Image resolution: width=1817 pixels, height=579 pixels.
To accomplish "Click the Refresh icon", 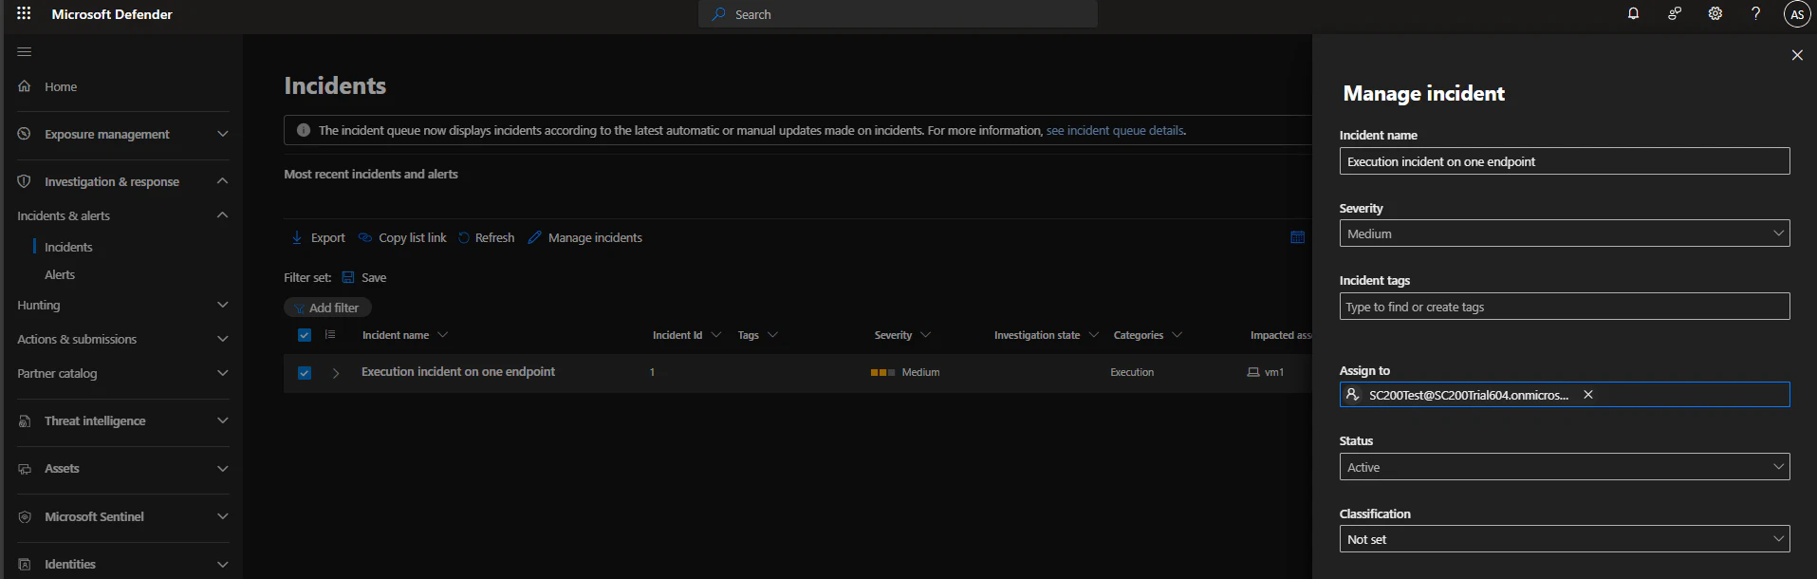I will tap(464, 237).
